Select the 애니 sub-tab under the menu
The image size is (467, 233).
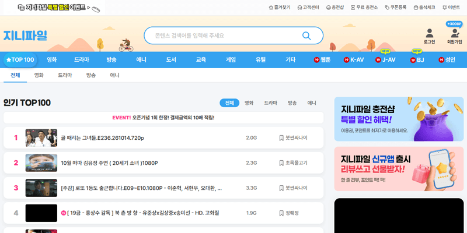(114, 75)
